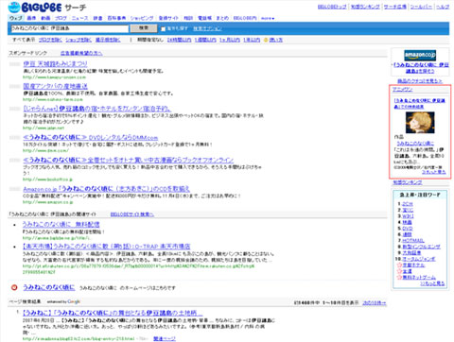Viewport: 454px width, 342px height.
Task: Open the ツールバー link at top right
Action: [421, 7]
